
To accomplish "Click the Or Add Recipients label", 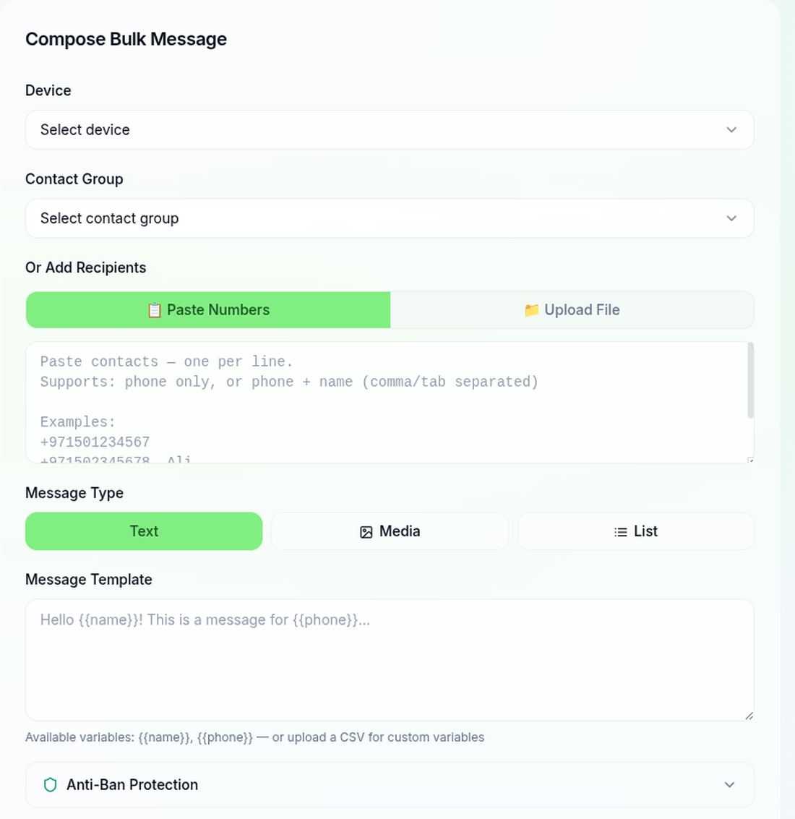I will click(x=86, y=267).
